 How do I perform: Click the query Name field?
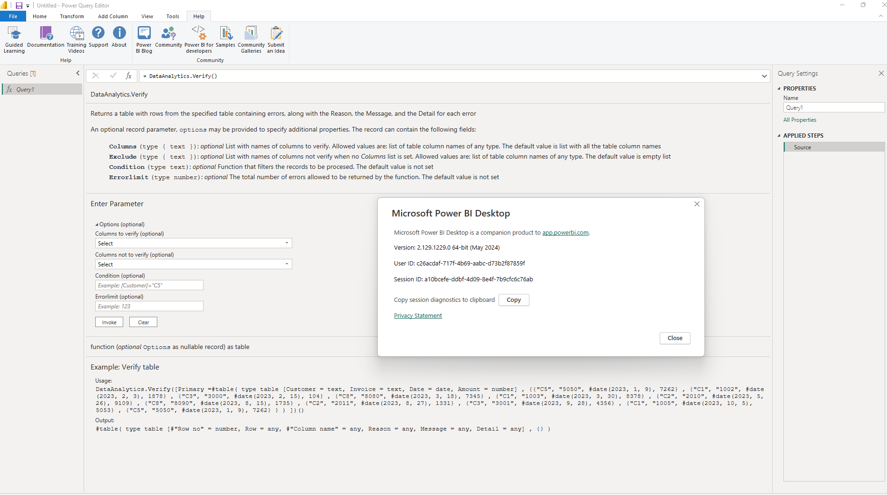coord(834,107)
